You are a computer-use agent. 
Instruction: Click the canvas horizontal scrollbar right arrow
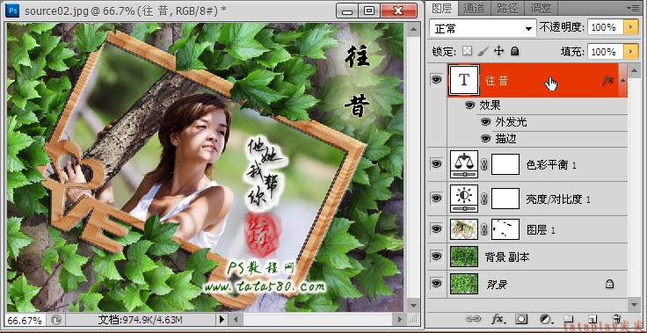coord(399,320)
